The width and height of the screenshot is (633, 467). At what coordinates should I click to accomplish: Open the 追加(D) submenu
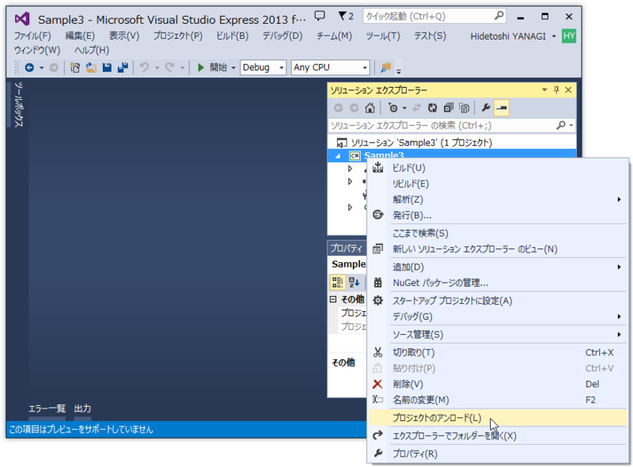(498, 267)
